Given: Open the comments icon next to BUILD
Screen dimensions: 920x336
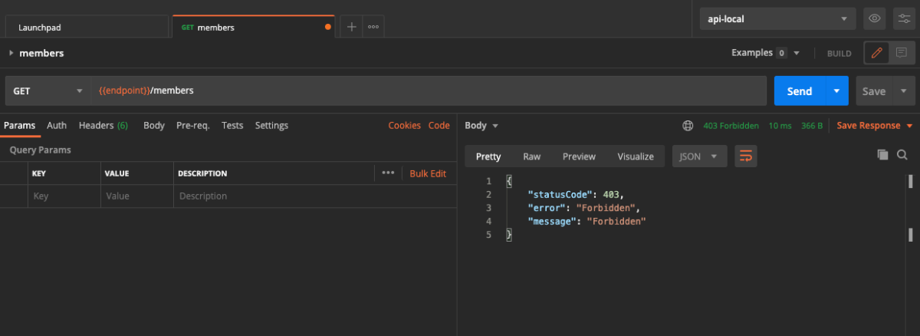Looking at the screenshot, I should [x=902, y=53].
